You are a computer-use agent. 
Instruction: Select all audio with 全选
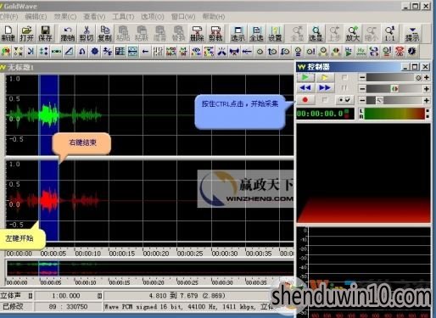pyautogui.click(x=256, y=33)
